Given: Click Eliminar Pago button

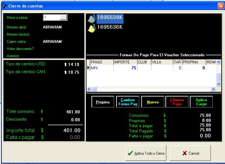Looking at the screenshot, I should (177, 102).
